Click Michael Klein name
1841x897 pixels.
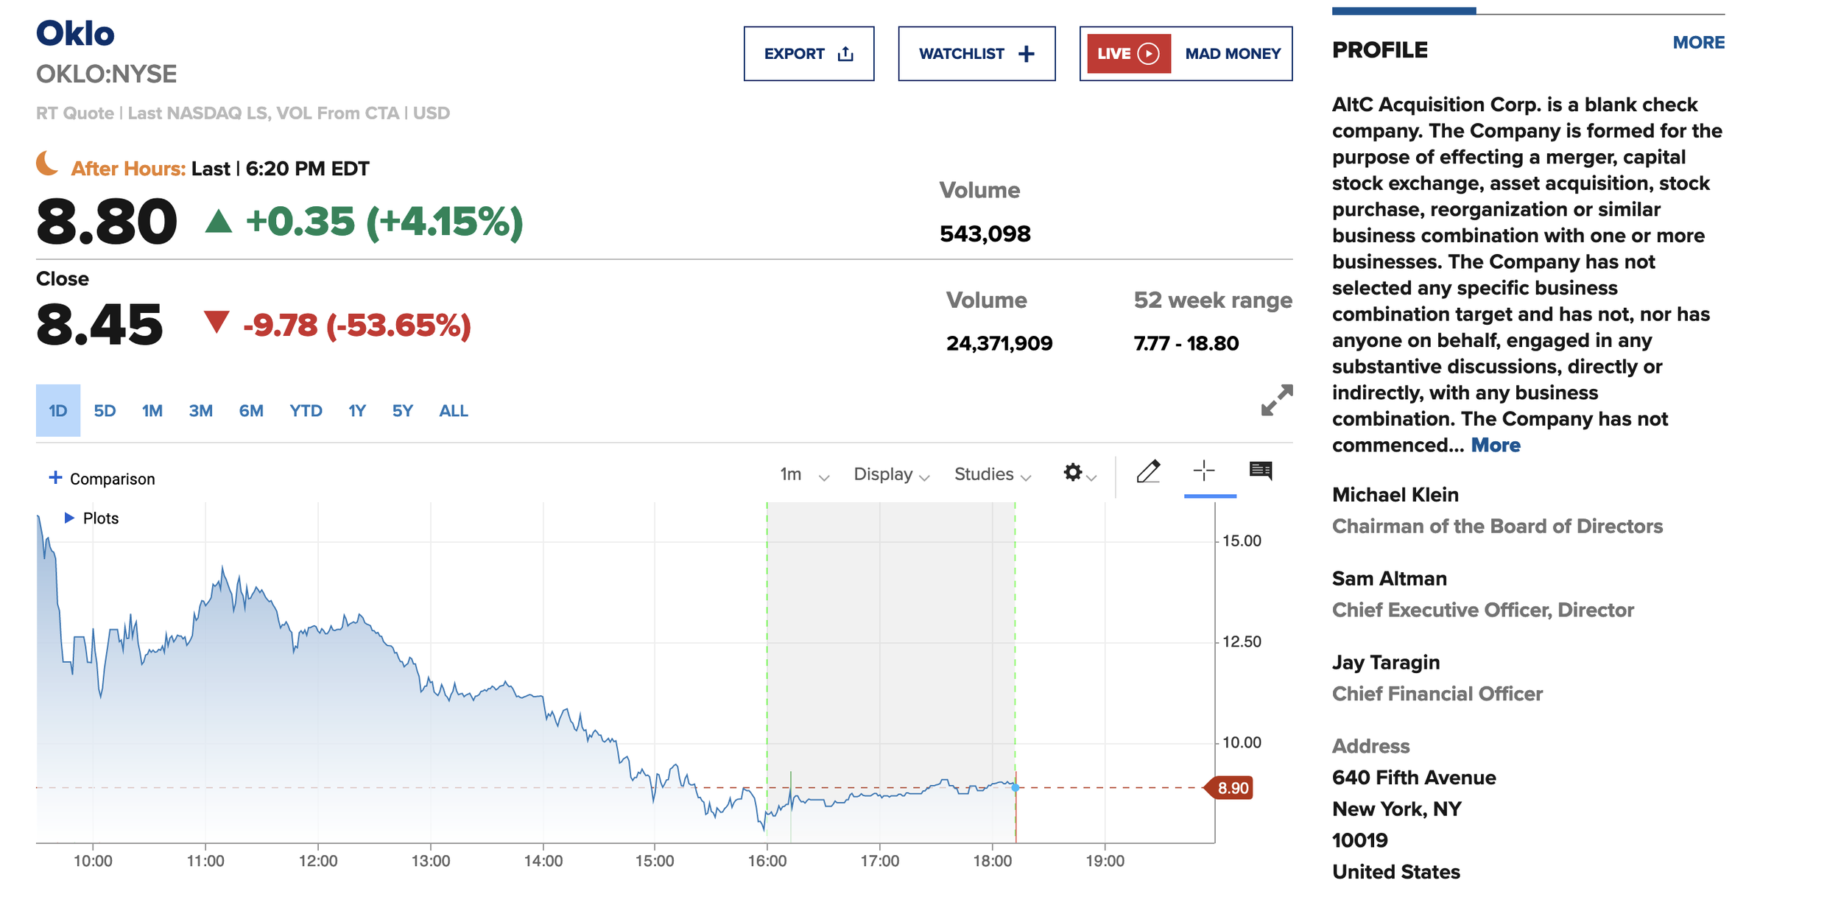click(x=1395, y=494)
